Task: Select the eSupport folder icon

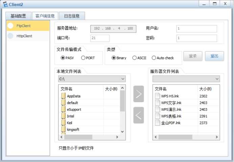Action: 64,109
